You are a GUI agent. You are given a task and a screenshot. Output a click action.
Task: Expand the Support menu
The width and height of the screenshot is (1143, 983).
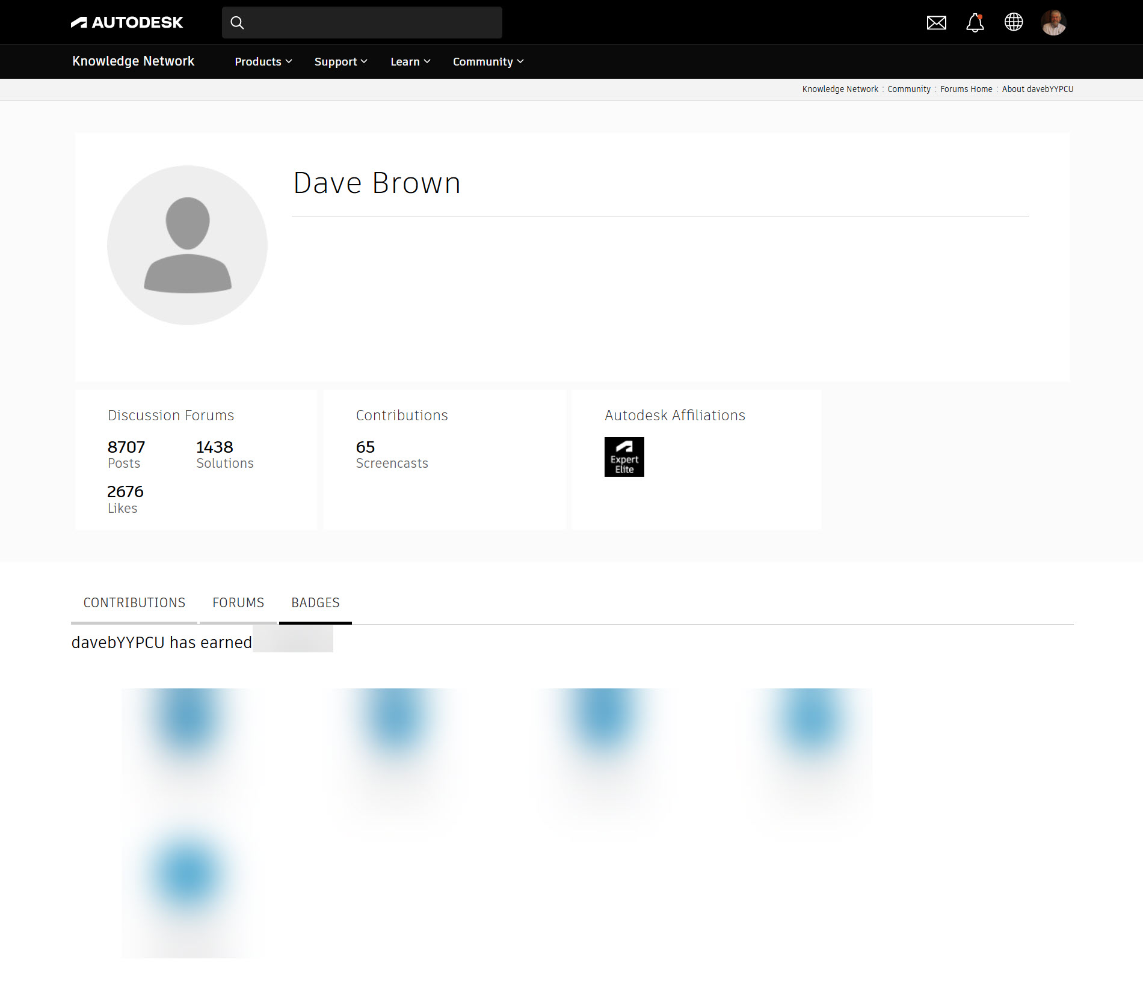click(x=341, y=61)
